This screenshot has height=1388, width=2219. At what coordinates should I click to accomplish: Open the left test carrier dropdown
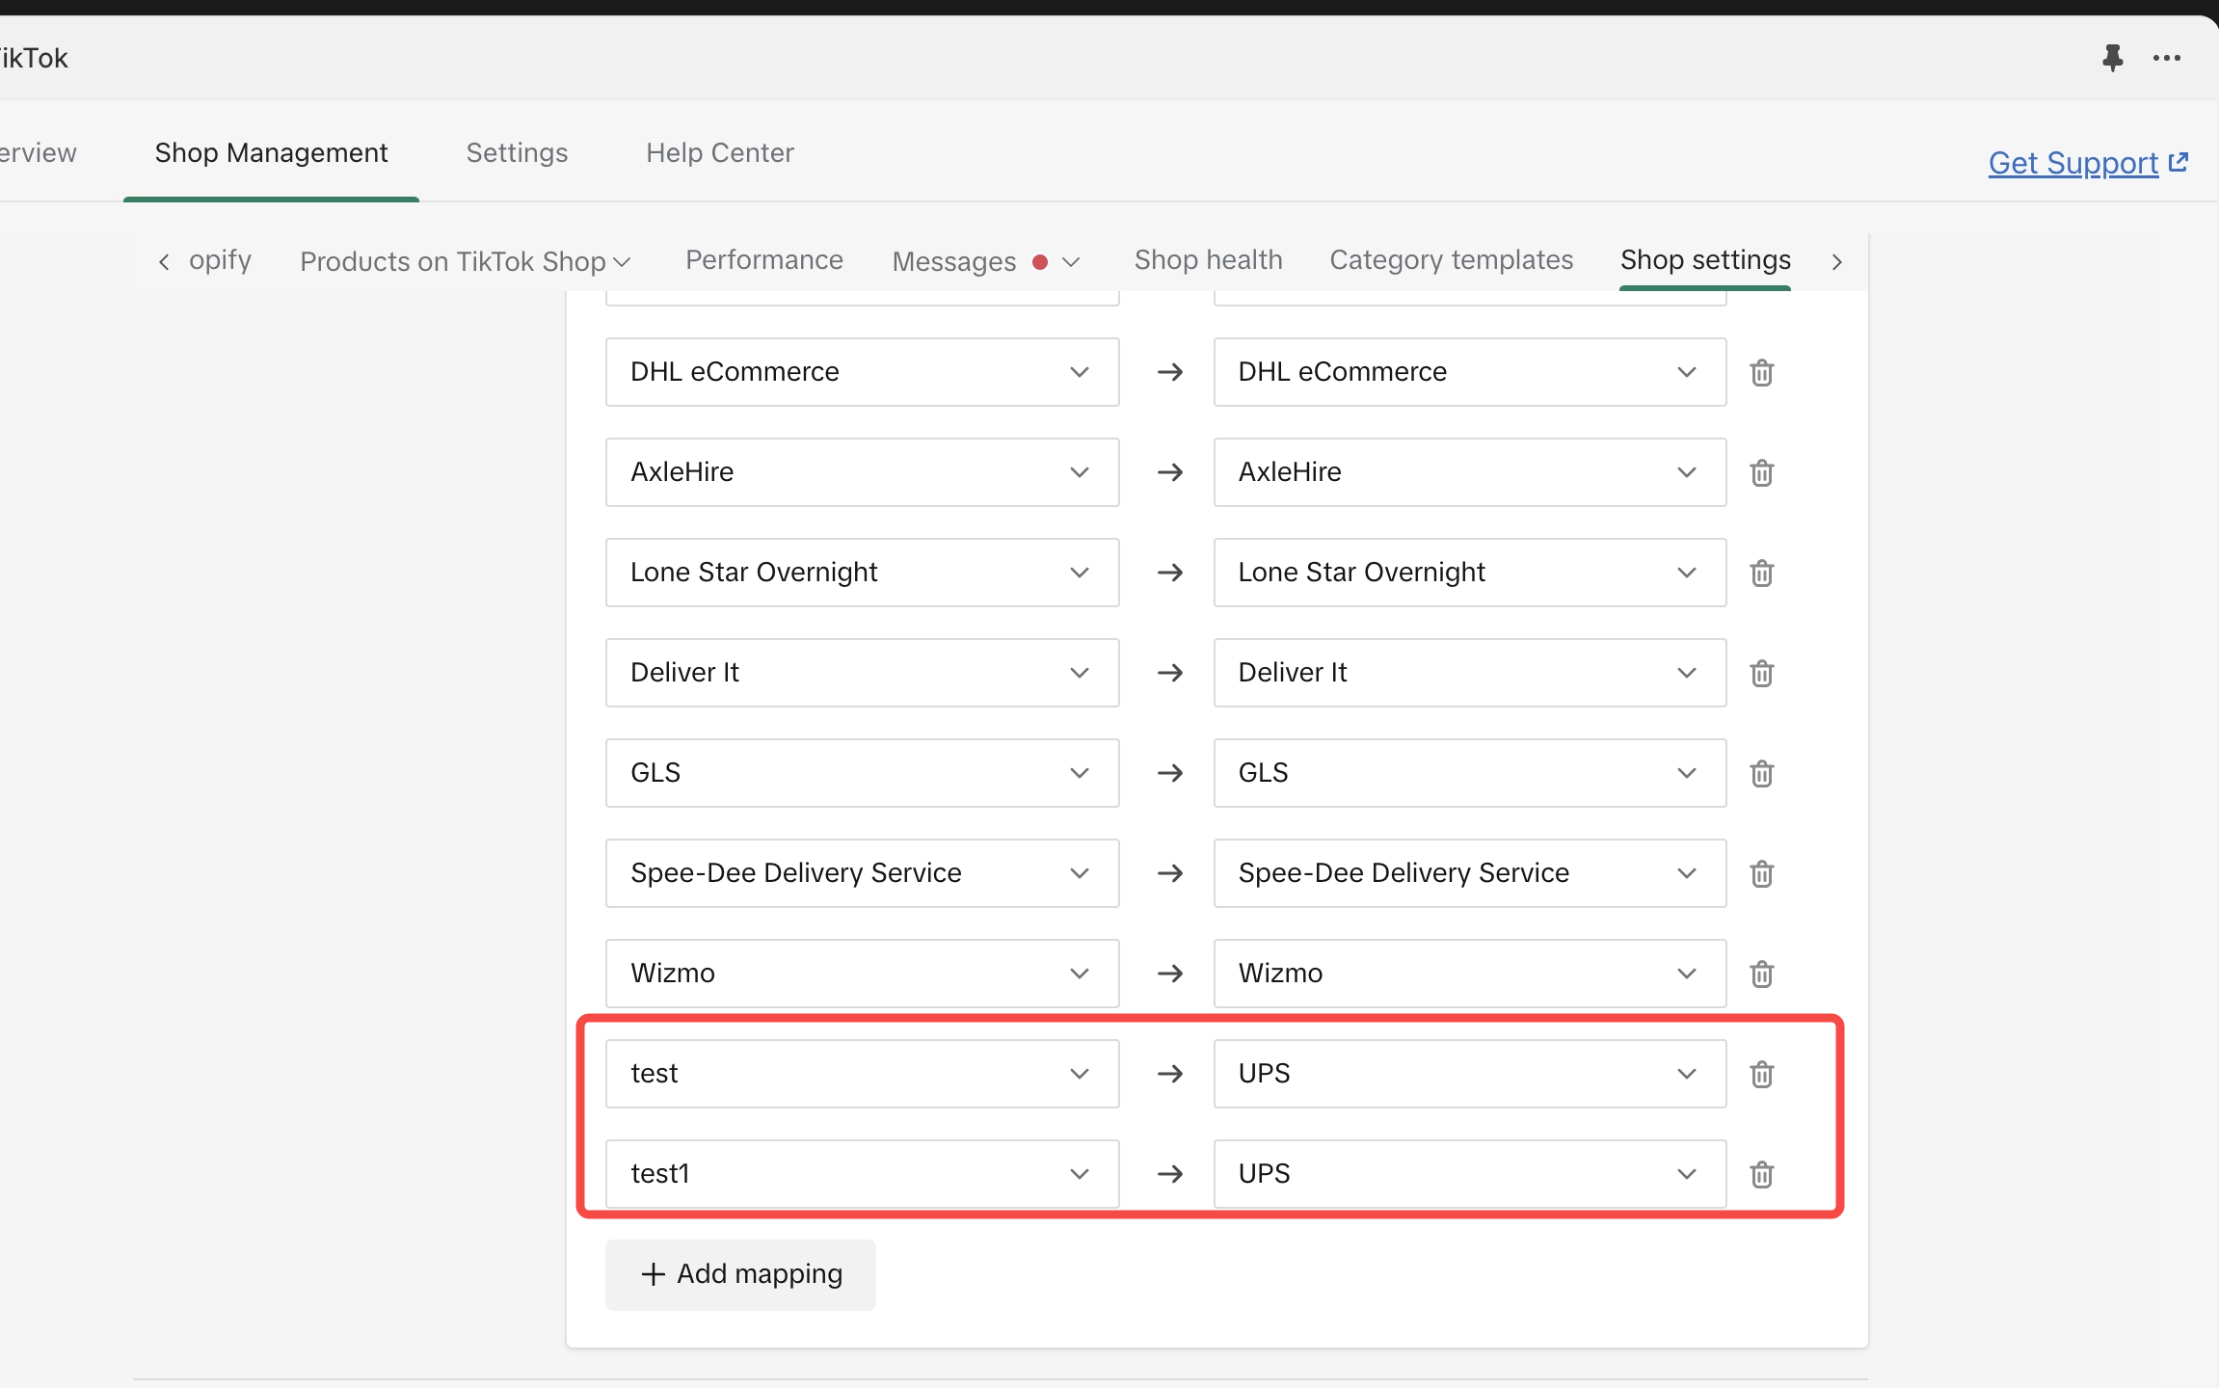point(861,1074)
